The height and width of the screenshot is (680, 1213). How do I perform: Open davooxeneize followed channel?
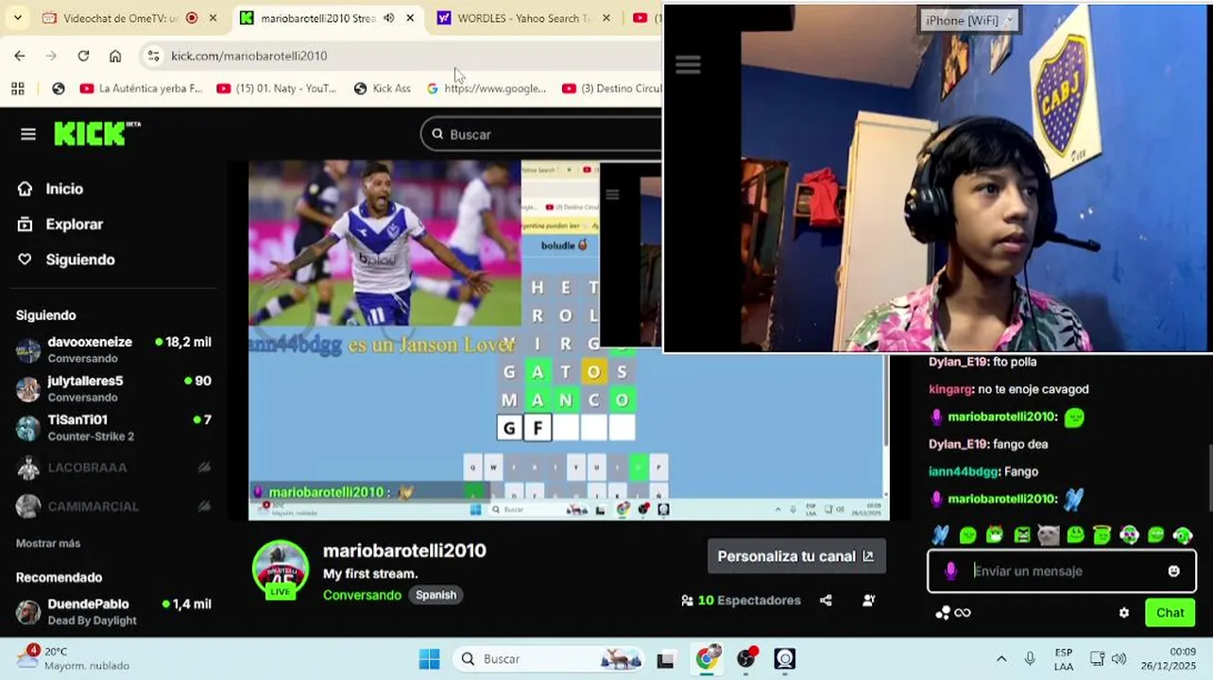coord(113,349)
